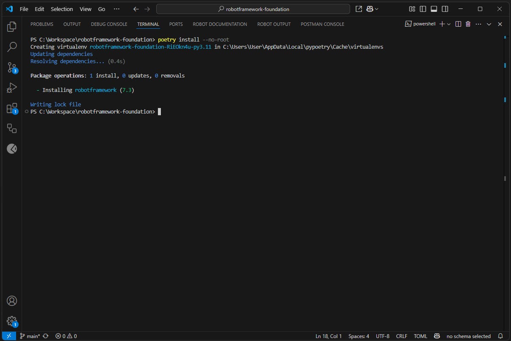The height and width of the screenshot is (341, 511).
Task: Switch to the OUTPUT tab
Action: tap(72, 24)
